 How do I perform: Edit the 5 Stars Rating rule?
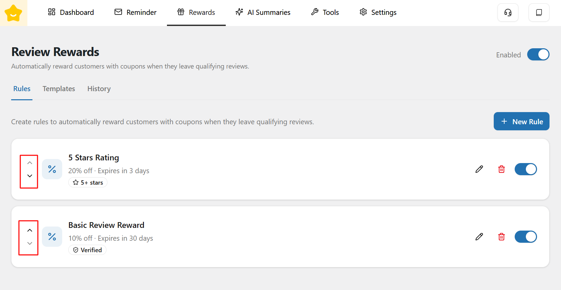(x=479, y=169)
